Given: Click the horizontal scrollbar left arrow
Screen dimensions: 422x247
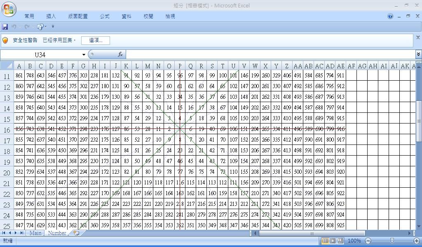Looking at the screenshot, I should [256, 233].
